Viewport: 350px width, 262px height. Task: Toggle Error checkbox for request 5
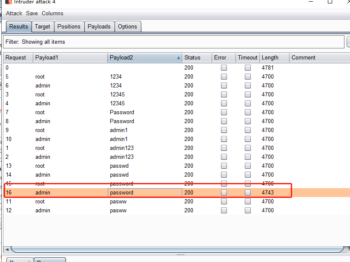(224, 76)
